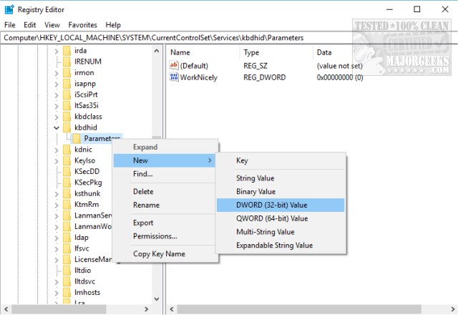Expand the kdnic tree node
458x315 pixels.
(x=57, y=150)
